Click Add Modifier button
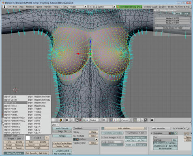 (x=161, y=129)
